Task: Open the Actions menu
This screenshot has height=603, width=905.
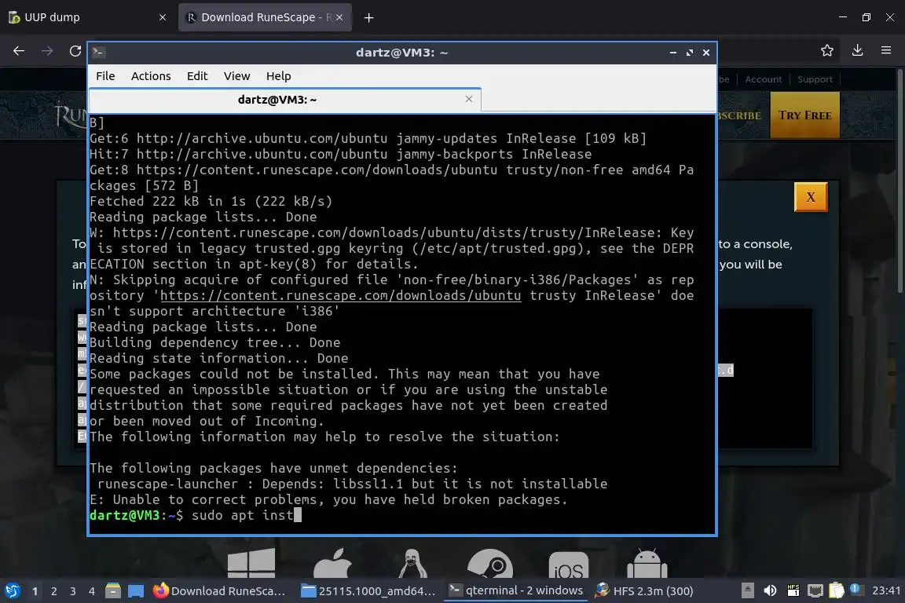Action: tap(151, 76)
